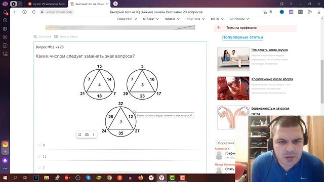Screen dimensions: 324x182
Task: Click the red Кровотечение article thumbnail
Action: tap(233, 88)
